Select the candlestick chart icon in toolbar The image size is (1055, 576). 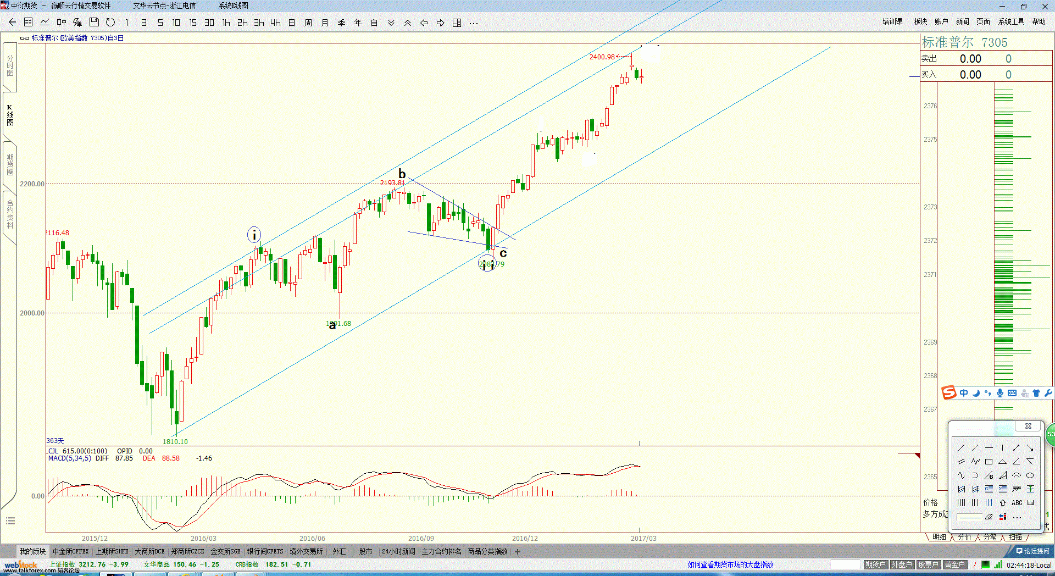coord(62,23)
